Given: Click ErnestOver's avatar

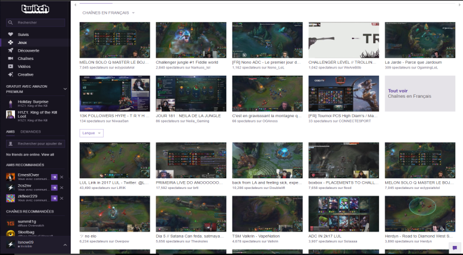Looking at the screenshot, I should click(11, 177).
